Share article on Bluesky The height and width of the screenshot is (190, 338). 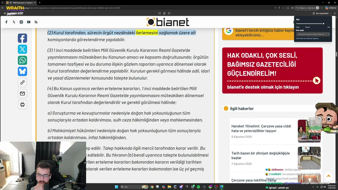22,72
